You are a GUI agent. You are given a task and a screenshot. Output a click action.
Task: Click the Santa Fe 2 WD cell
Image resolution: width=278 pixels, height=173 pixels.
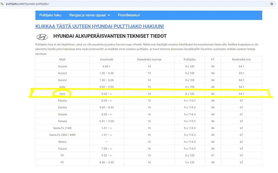click(63, 128)
